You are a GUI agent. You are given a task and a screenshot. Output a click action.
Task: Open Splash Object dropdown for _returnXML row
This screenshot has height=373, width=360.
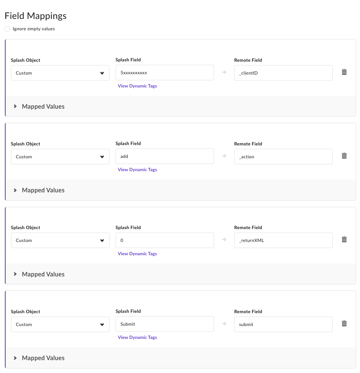pos(60,240)
